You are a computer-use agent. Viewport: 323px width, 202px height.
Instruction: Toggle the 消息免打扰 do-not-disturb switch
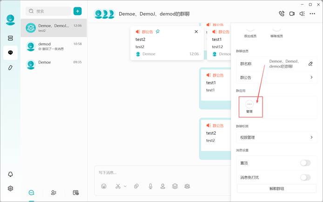pyautogui.click(x=305, y=177)
